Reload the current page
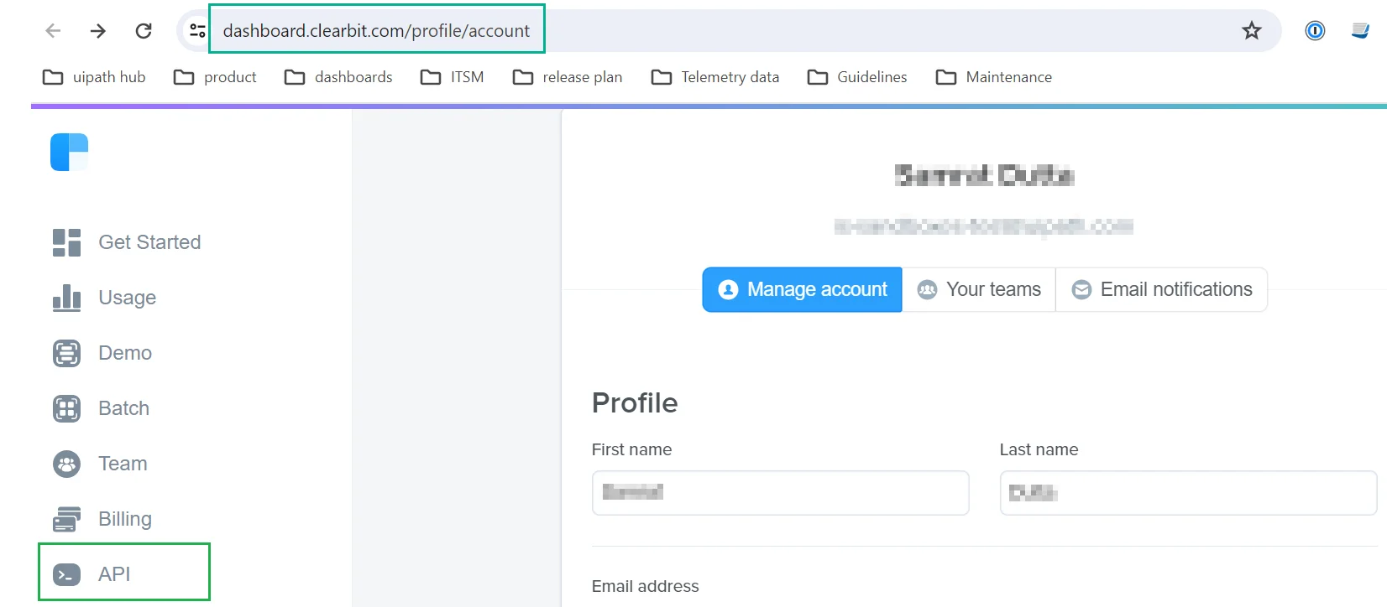 click(x=144, y=31)
